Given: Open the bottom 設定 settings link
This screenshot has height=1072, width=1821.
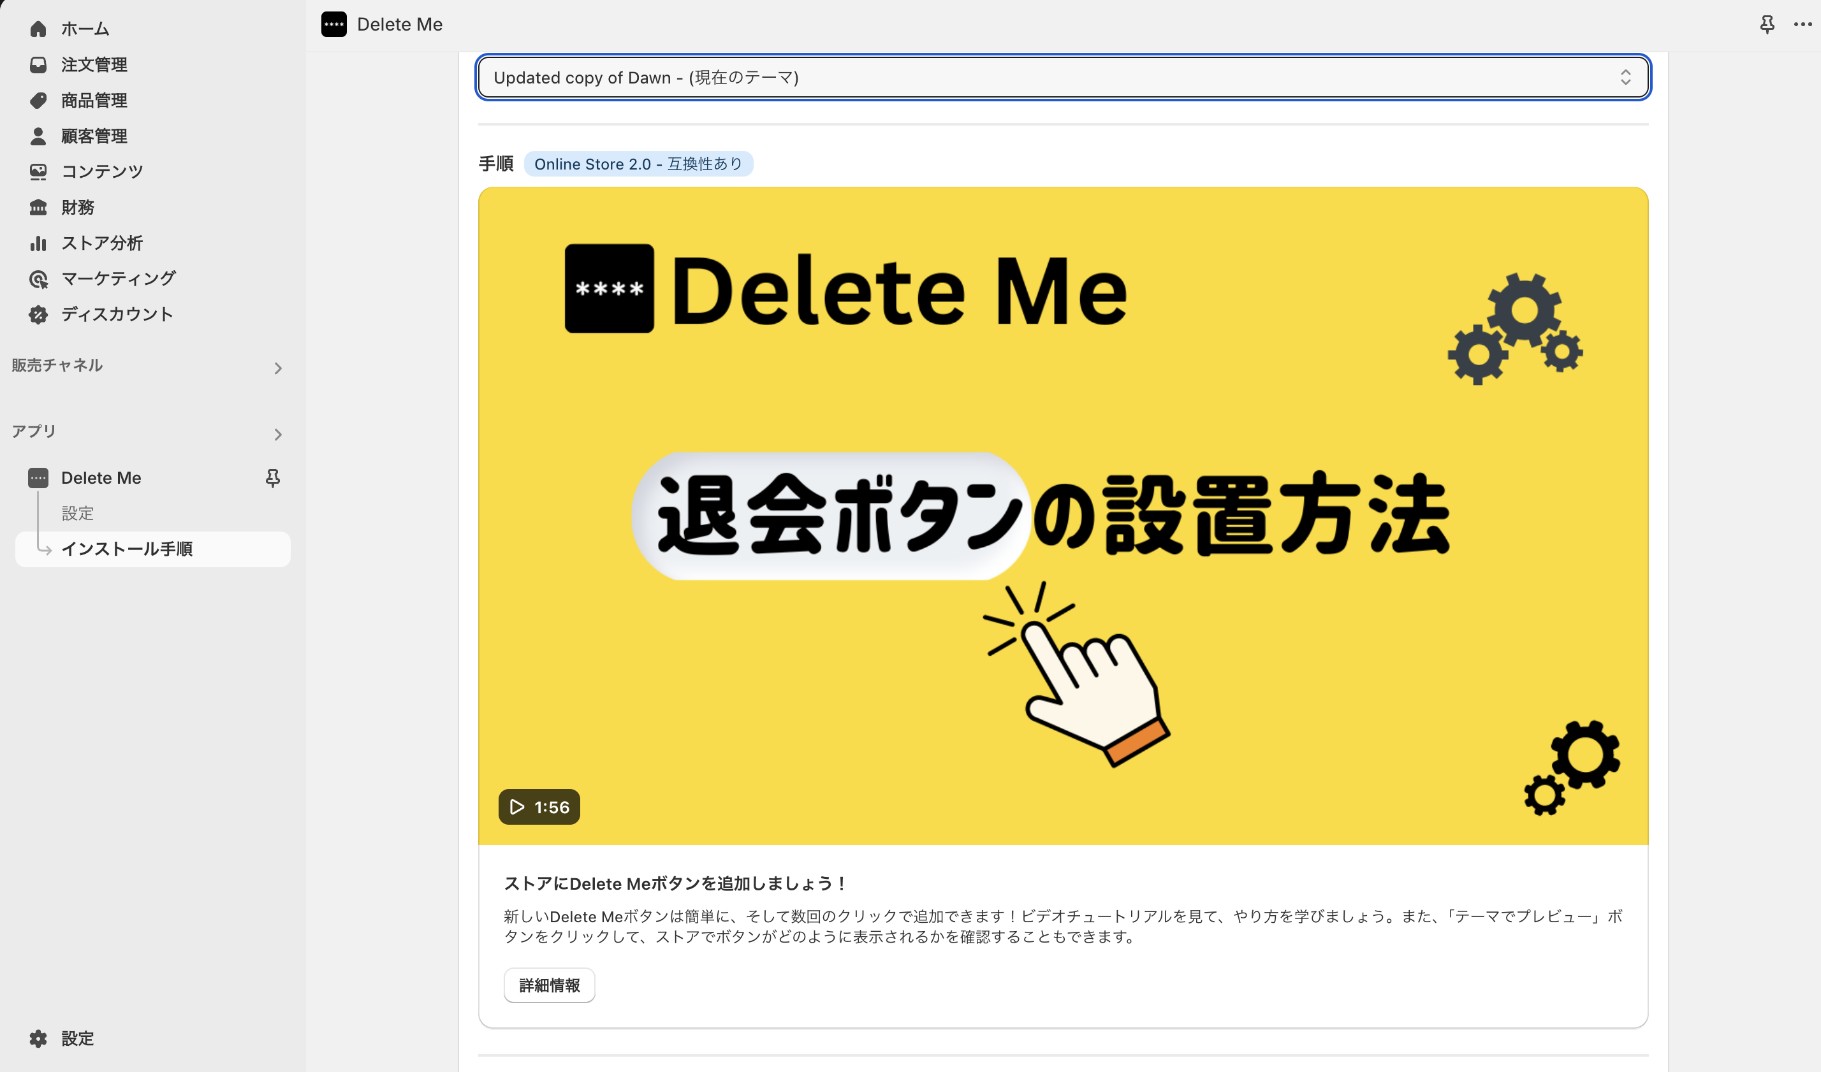Looking at the screenshot, I should coord(77,1039).
